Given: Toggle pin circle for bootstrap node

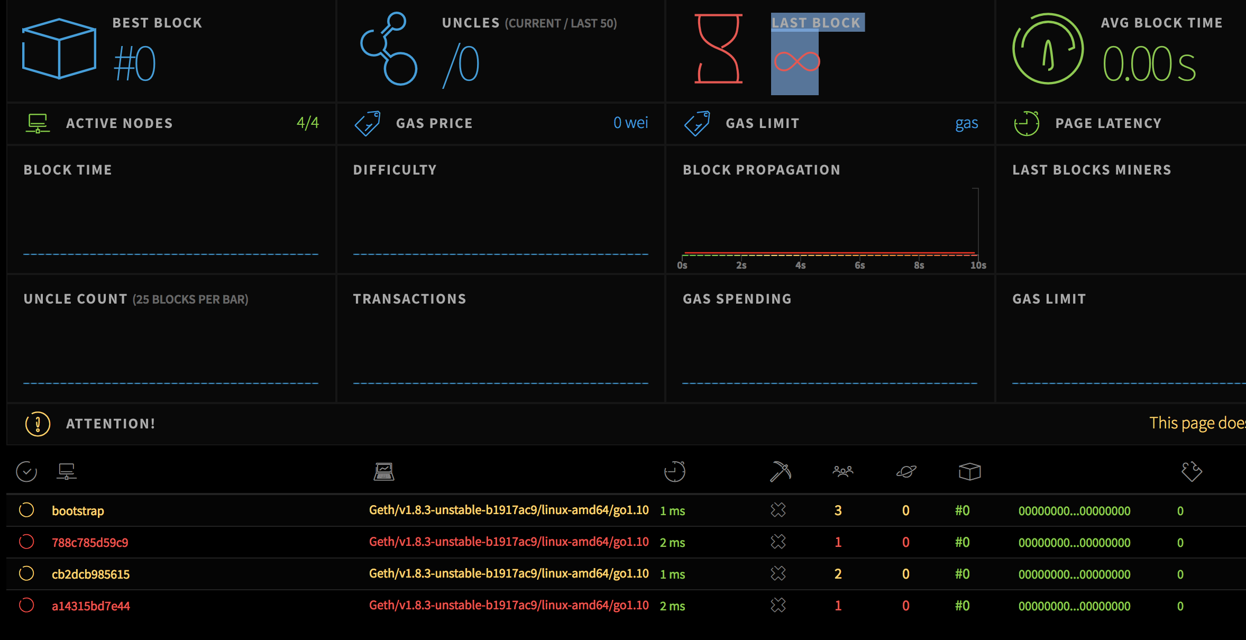Looking at the screenshot, I should (x=26, y=510).
